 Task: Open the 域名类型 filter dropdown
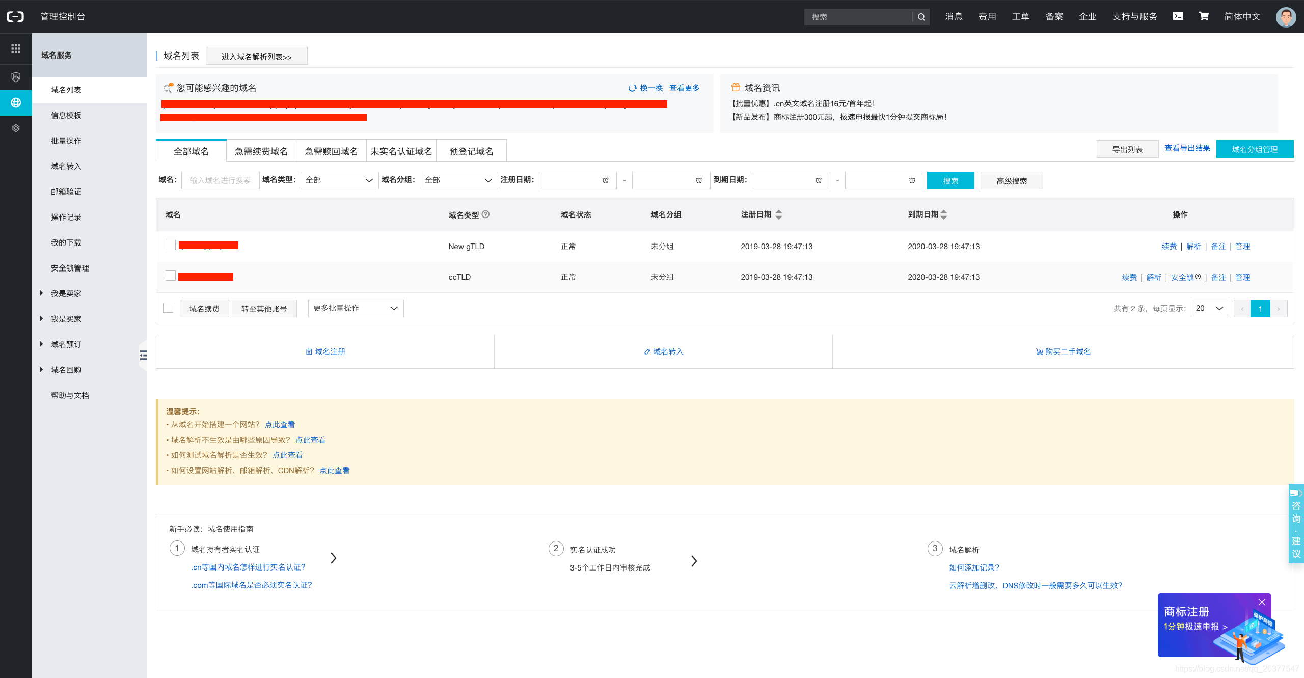[339, 180]
